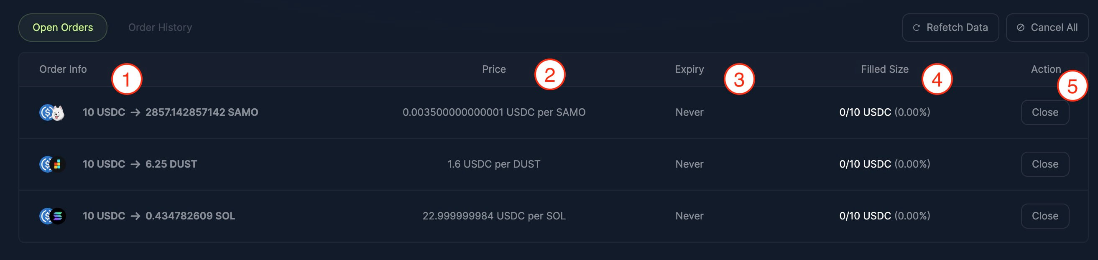Click the Filled Size column header

(x=884, y=69)
